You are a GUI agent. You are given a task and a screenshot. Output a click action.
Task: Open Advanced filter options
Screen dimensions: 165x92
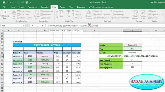[x=77, y=18]
